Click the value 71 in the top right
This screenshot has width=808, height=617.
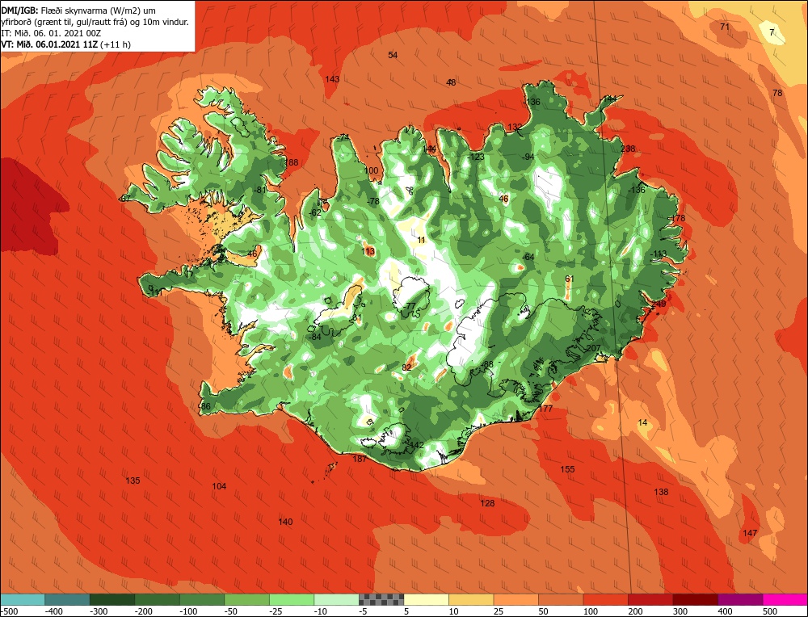[x=725, y=27]
